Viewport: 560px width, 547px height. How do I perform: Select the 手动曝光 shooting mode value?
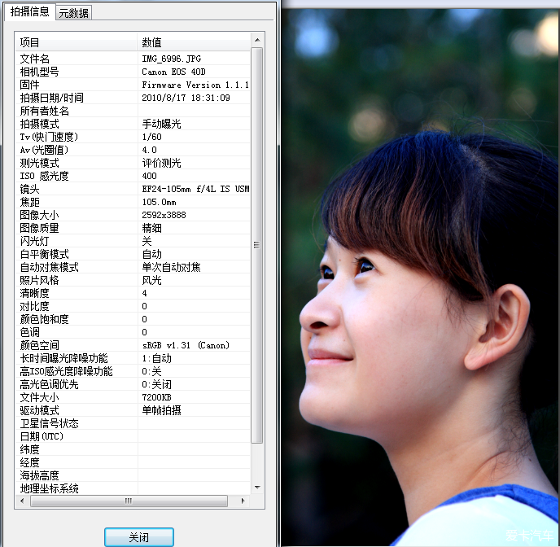(161, 124)
